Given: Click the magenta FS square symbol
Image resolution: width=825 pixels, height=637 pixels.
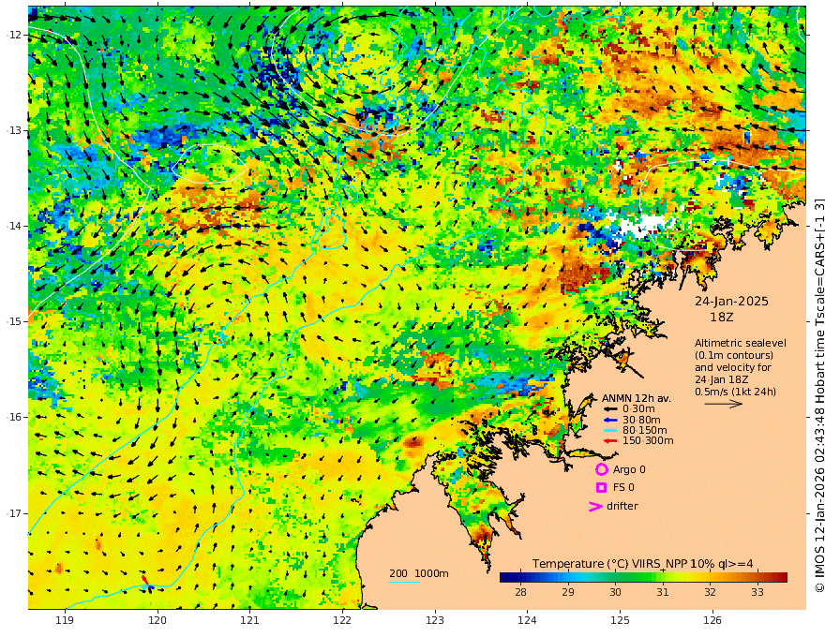Looking at the screenshot, I should pyautogui.click(x=601, y=488).
